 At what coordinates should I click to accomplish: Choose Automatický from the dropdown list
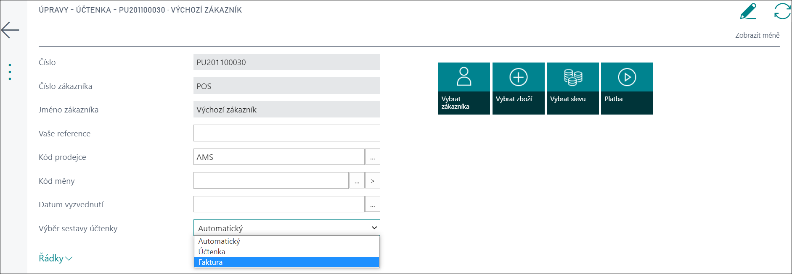pos(286,241)
